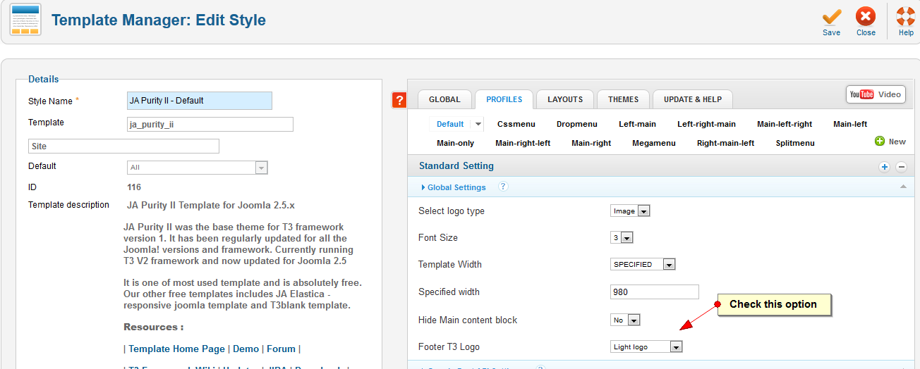This screenshot has width=920, height=369.
Task: Click Global Settings help question icon
Action: [x=503, y=187]
